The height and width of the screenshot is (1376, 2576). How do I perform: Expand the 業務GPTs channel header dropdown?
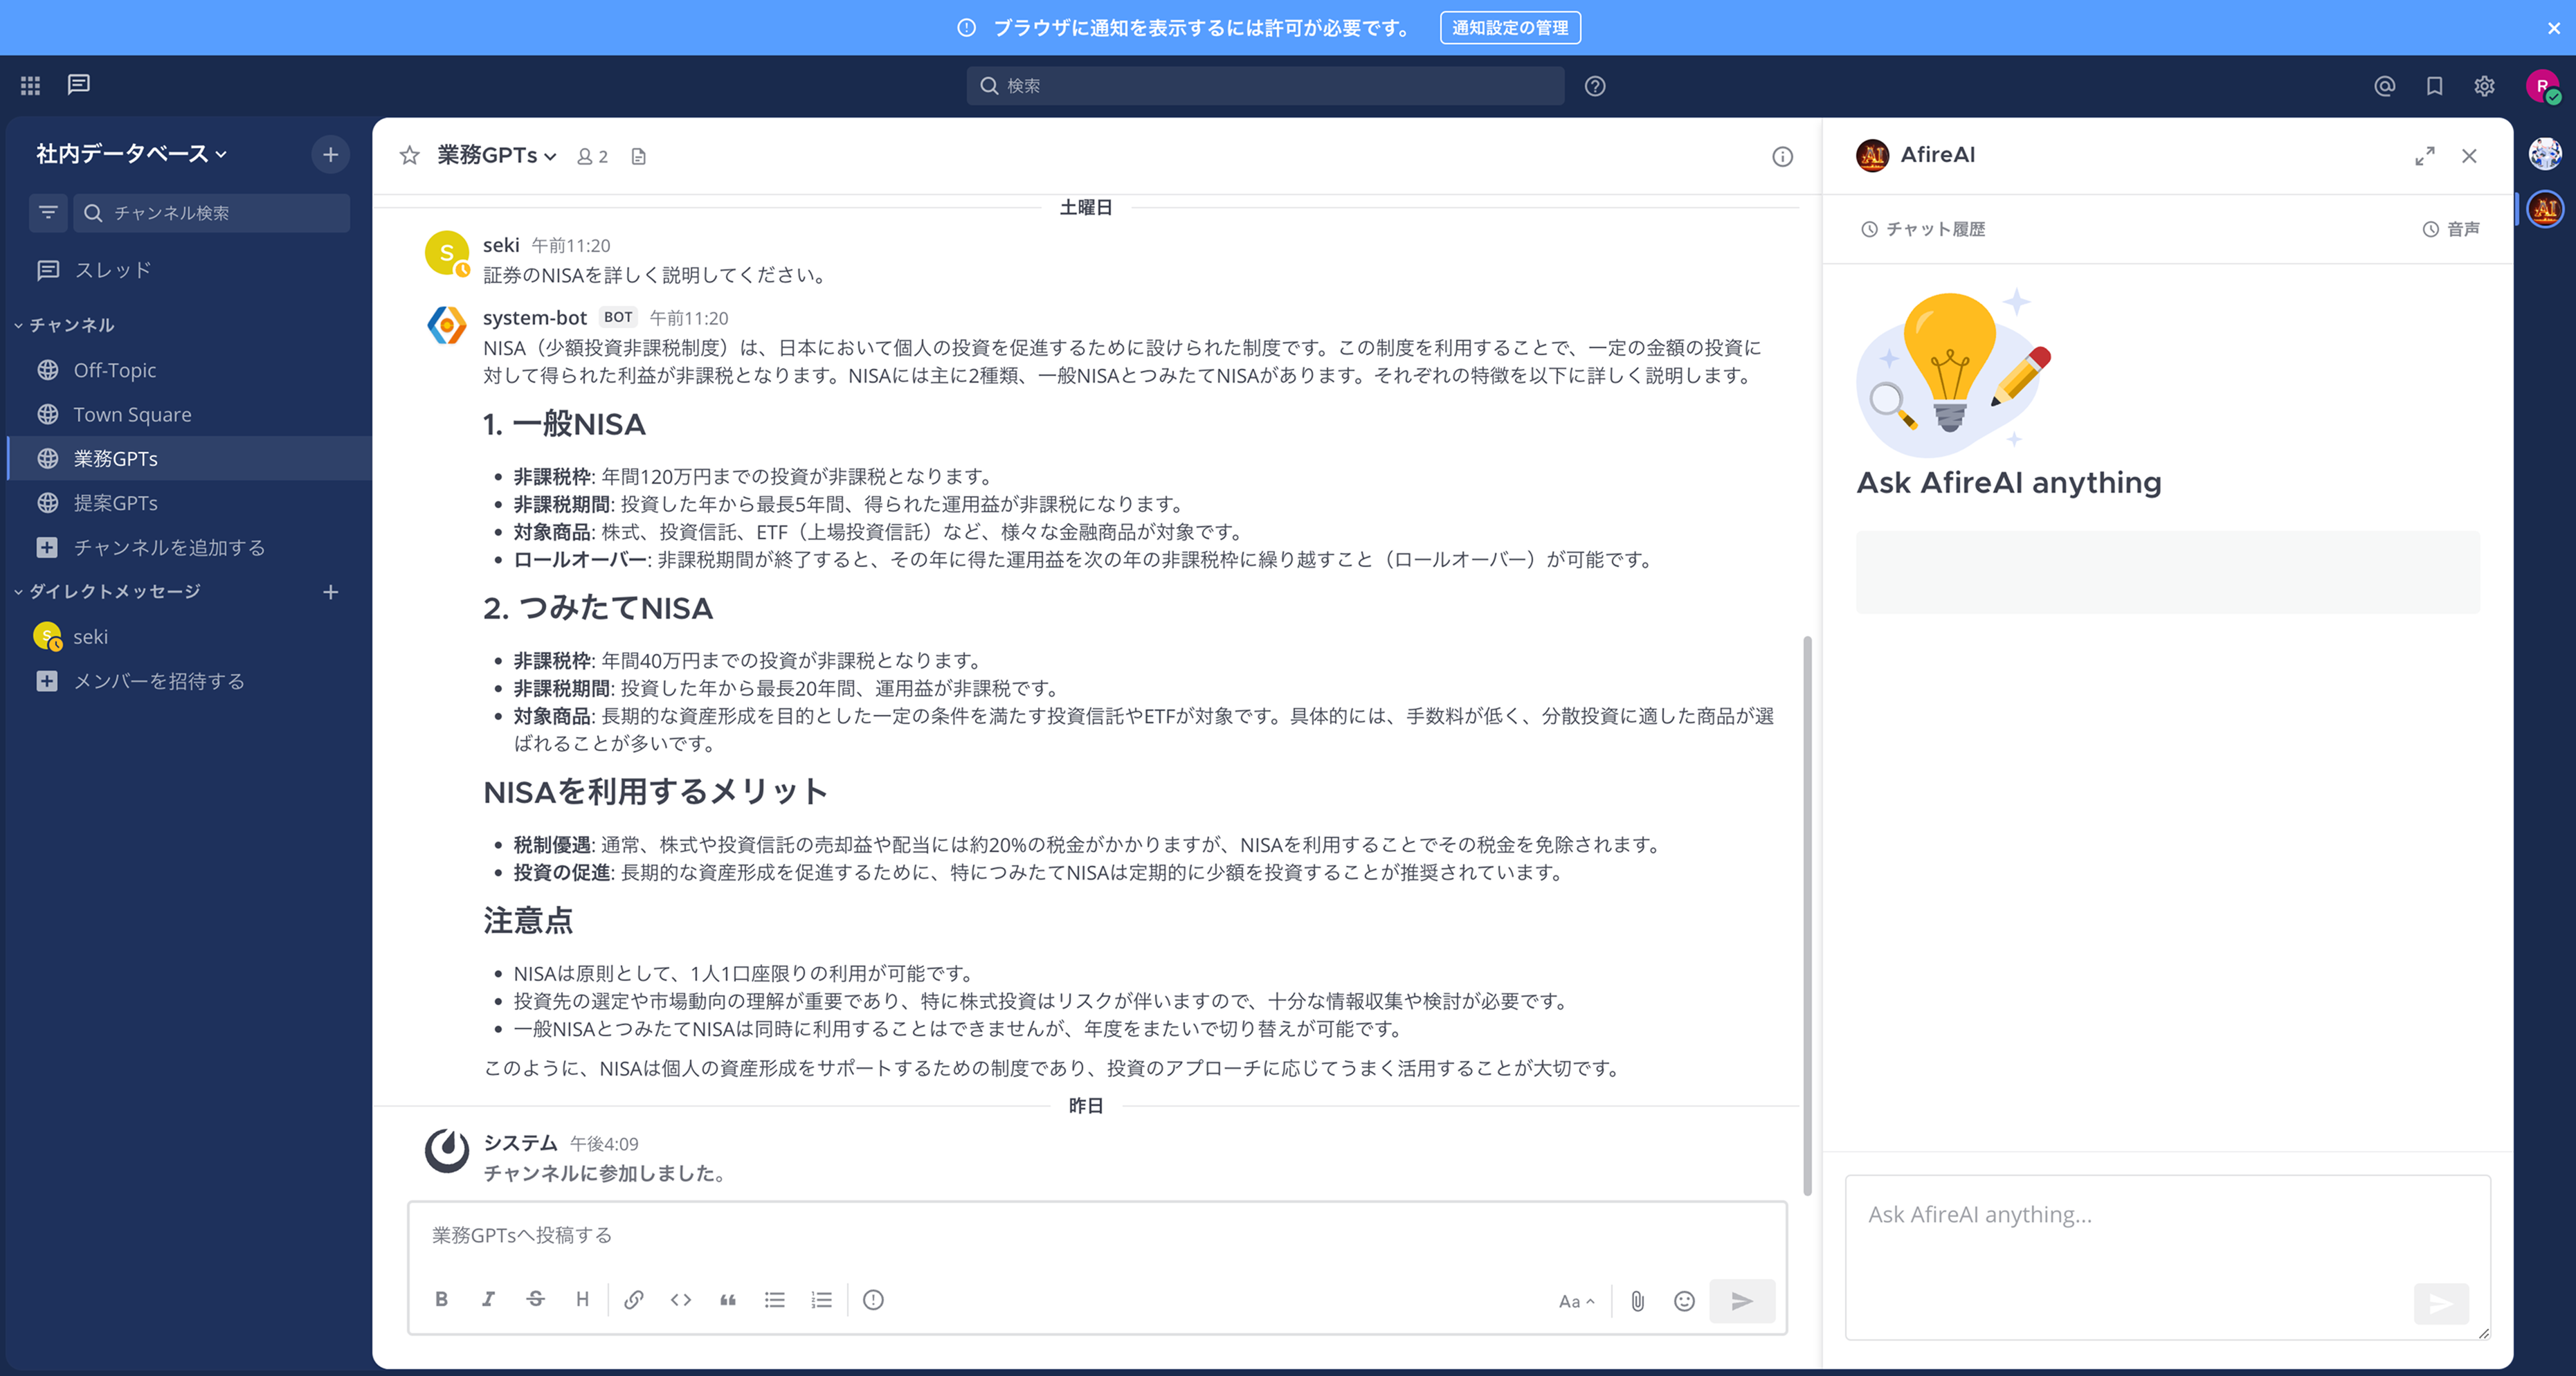494,156
